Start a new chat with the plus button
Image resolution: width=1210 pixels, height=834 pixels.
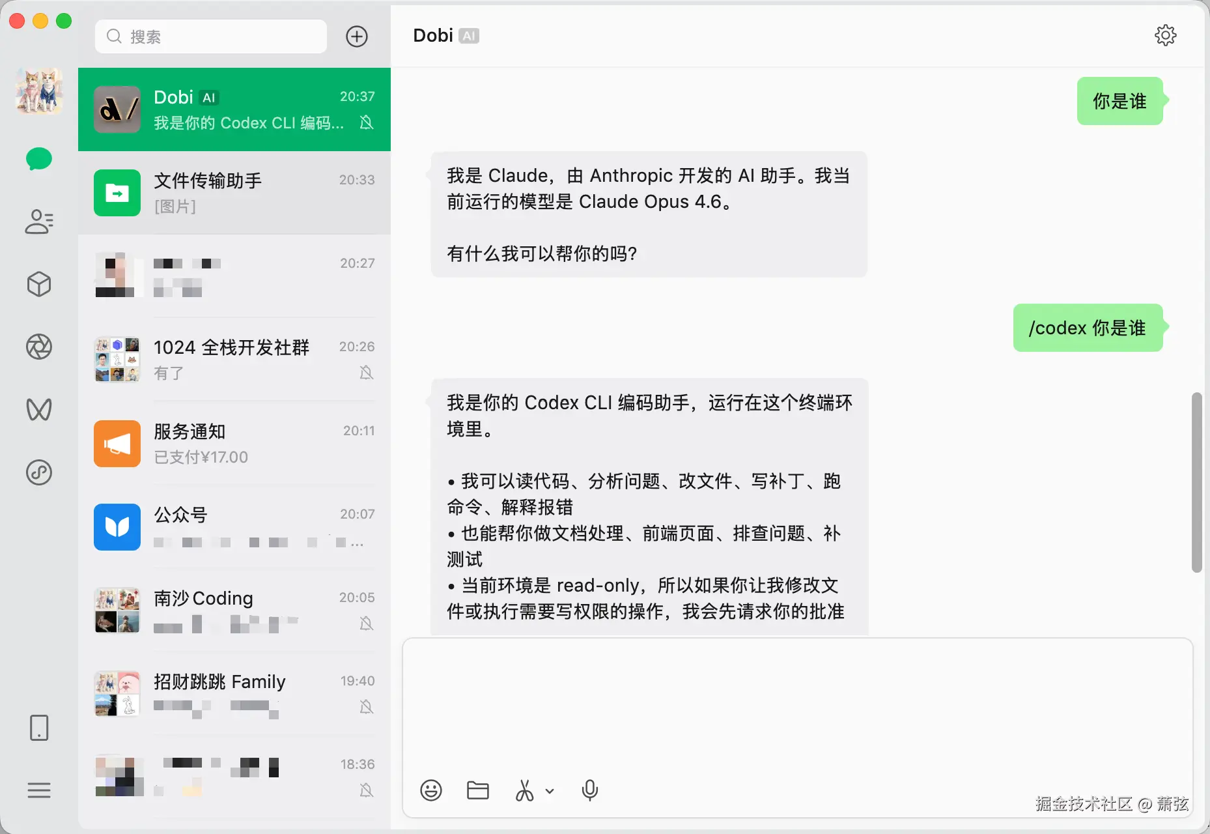coord(357,36)
